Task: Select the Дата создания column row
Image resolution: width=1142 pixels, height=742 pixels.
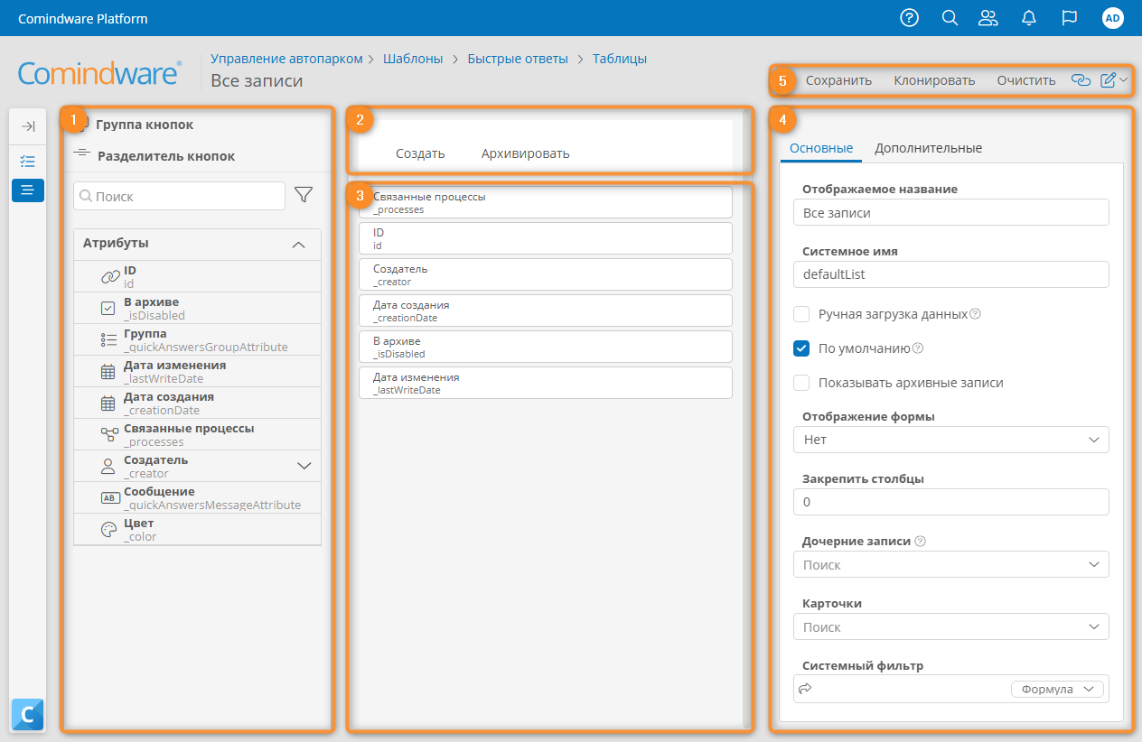Action: point(546,311)
